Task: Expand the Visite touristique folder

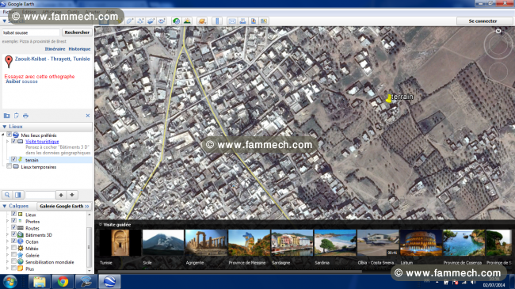Action: coord(7,141)
